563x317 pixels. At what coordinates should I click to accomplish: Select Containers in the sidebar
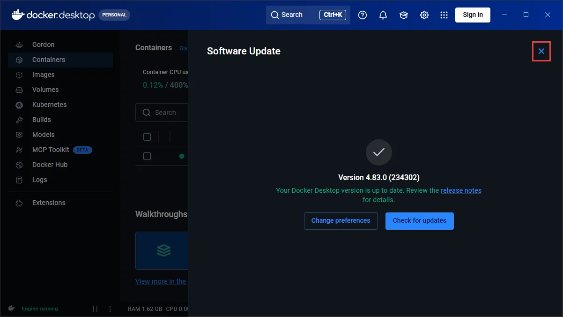pyautogui.click(x=60, y=60)
